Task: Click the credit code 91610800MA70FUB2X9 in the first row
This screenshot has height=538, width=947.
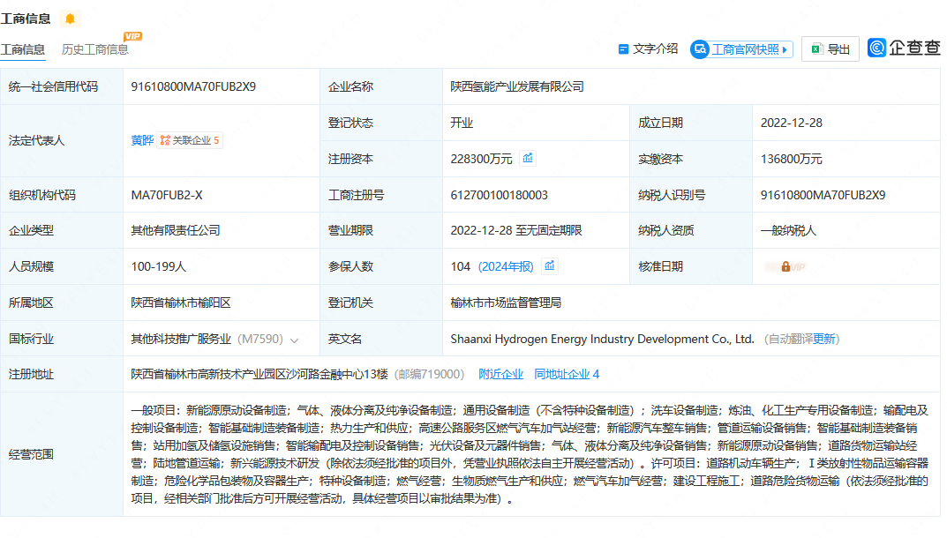Action: click(x=193, y=86)
